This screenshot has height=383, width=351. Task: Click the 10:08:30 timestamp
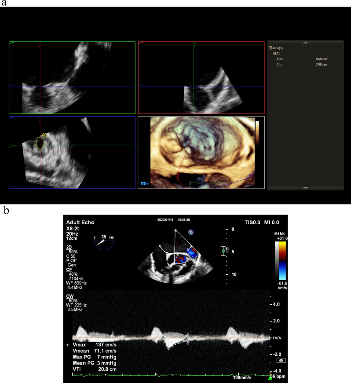(x=184, y=220)
